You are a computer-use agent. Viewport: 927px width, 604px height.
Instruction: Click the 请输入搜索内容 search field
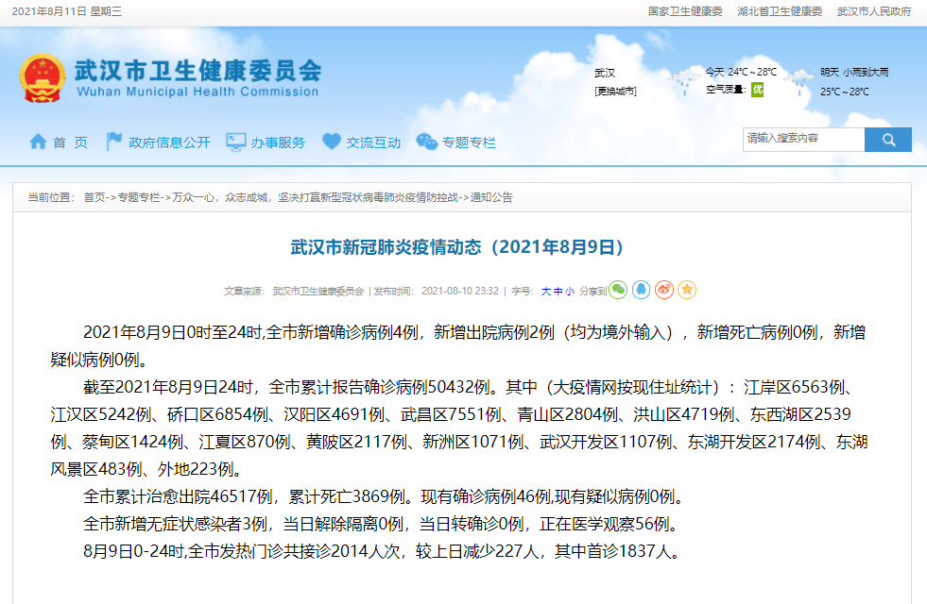803,139
